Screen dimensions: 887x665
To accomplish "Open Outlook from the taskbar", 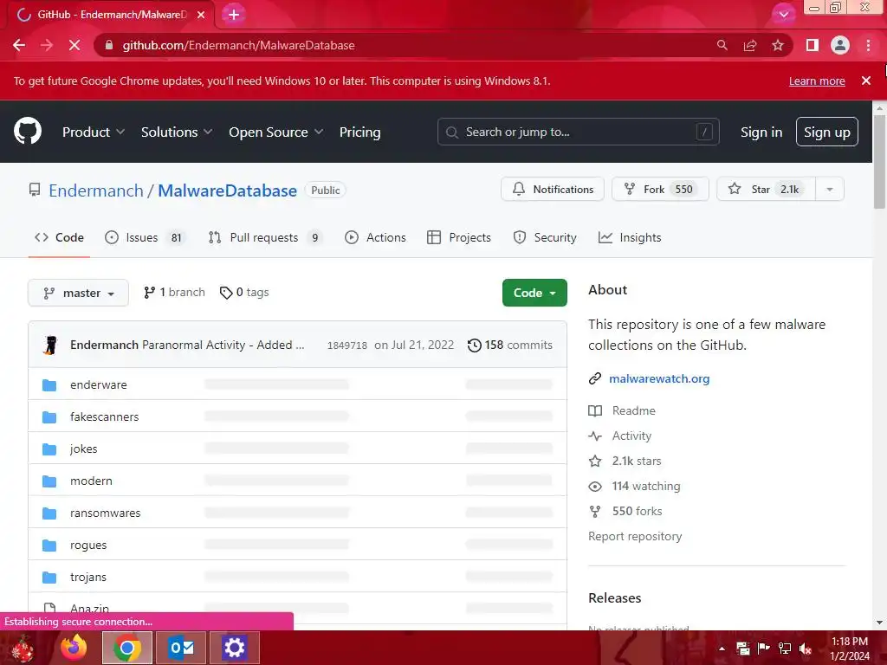I will point(182,648).
